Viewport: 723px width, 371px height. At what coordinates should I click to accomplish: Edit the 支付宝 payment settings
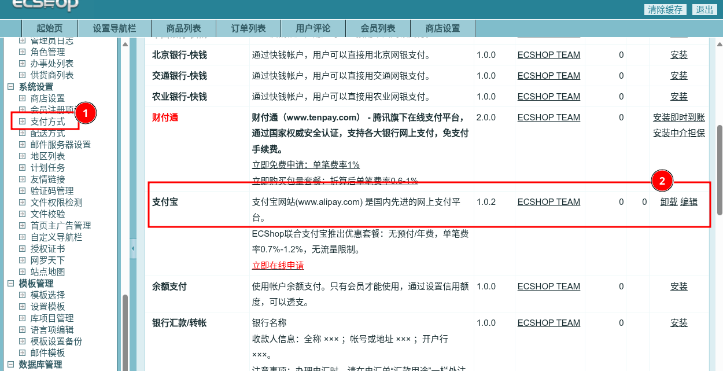click(x=688, y=202)
